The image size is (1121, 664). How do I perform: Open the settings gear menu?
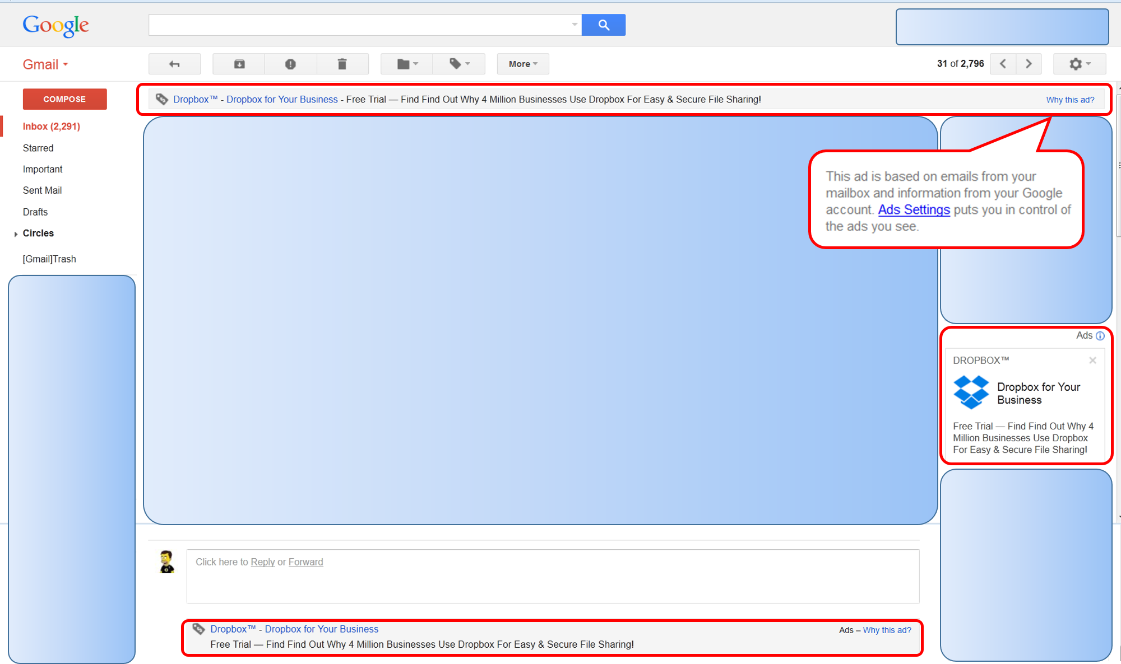pyautogui.click(x=1080, y=64)
